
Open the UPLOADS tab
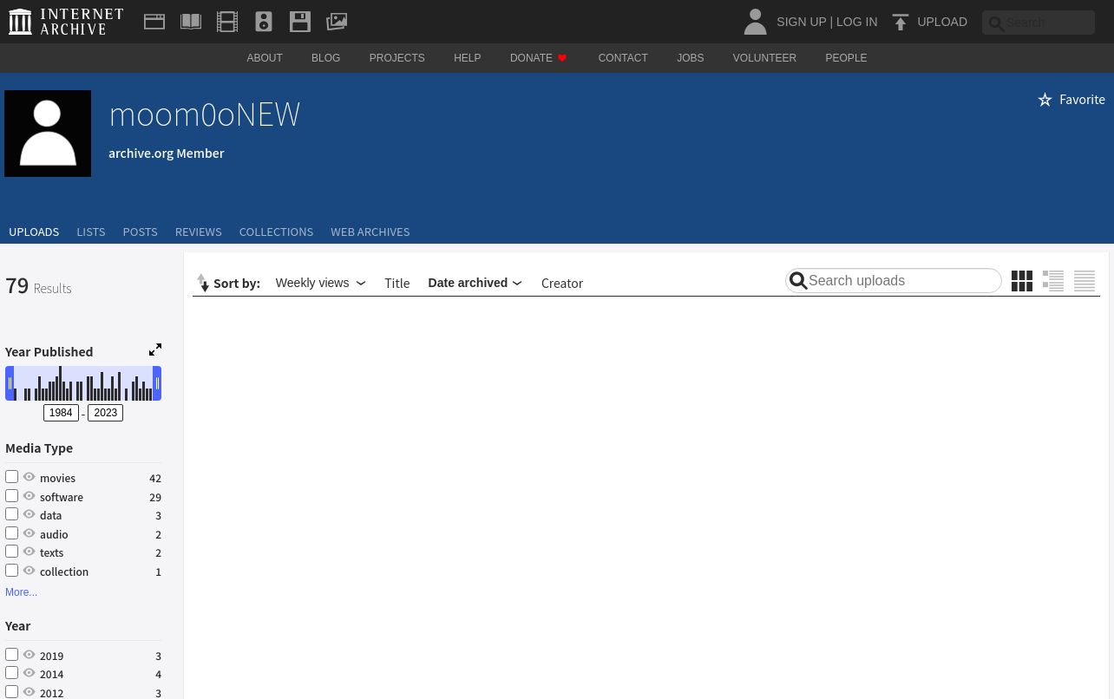[x=34, y=232]
